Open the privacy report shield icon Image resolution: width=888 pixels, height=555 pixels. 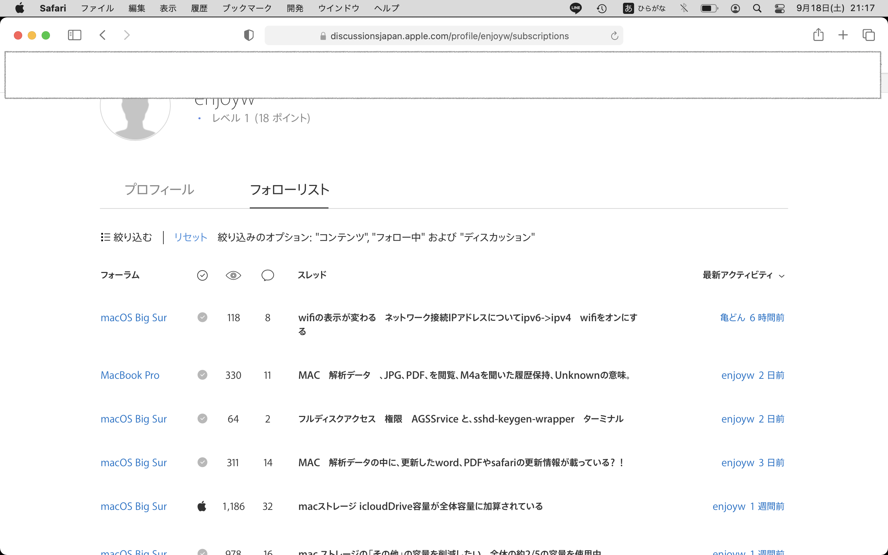pyautogui.click(x=249, y=35)
